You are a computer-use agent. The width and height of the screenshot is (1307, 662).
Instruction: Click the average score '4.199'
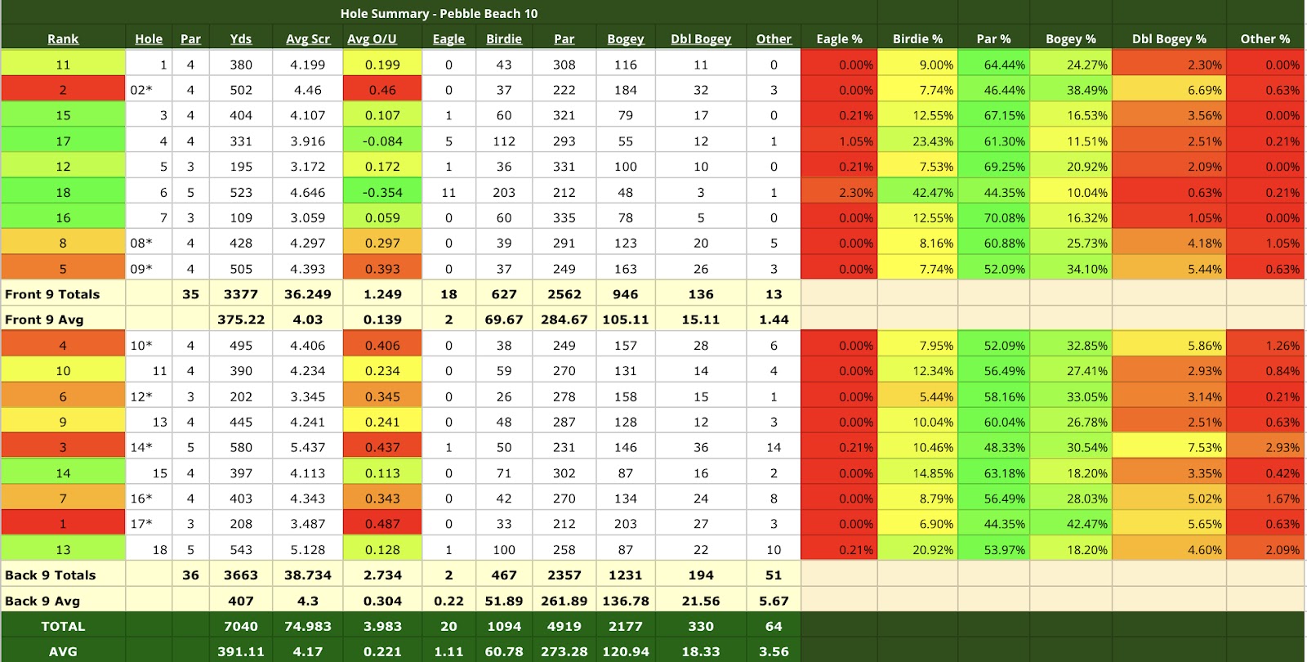[308, 65]
